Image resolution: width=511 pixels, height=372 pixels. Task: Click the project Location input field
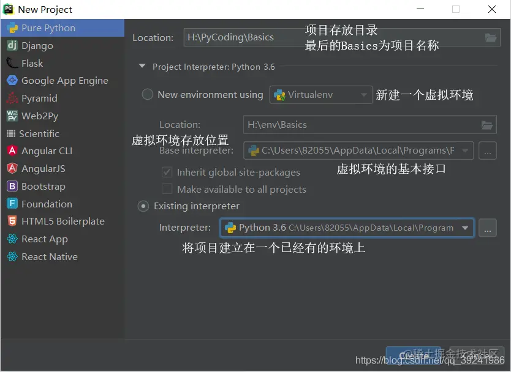pos(276,37)
